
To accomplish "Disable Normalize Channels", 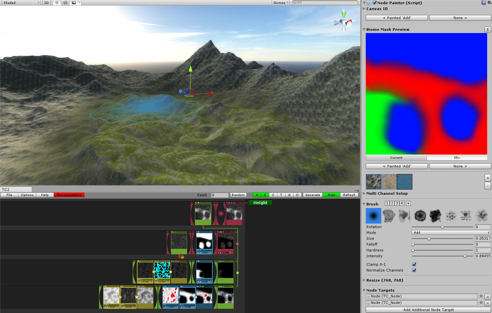I will 414,270.
